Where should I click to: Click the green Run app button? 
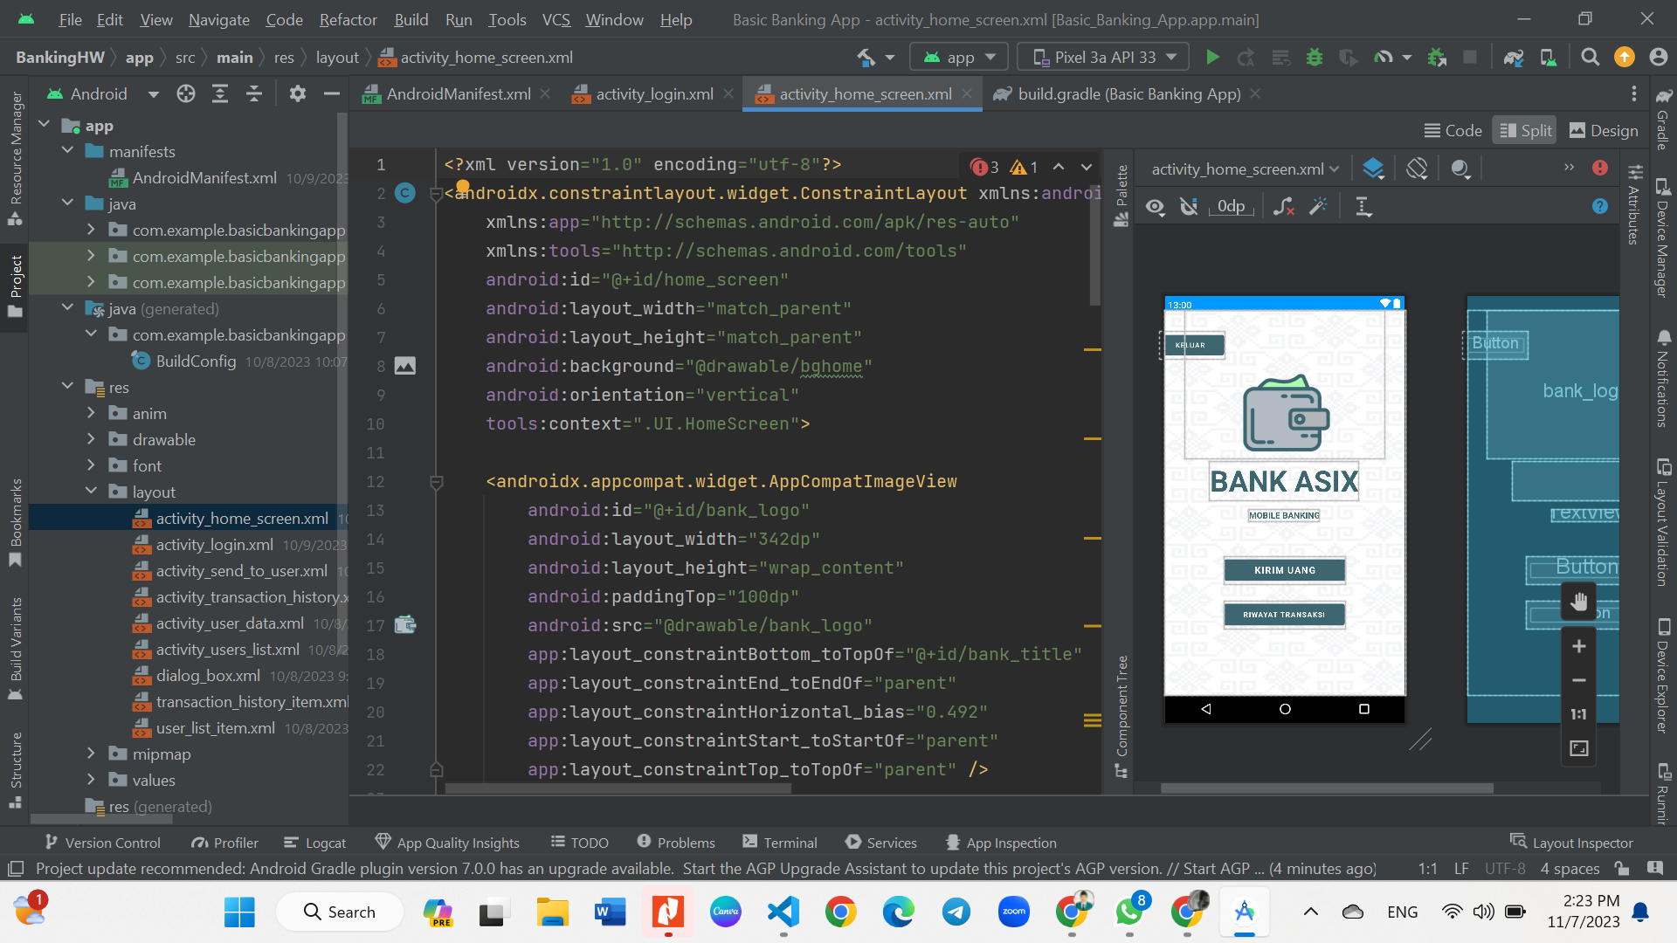tap(1212, 58)
